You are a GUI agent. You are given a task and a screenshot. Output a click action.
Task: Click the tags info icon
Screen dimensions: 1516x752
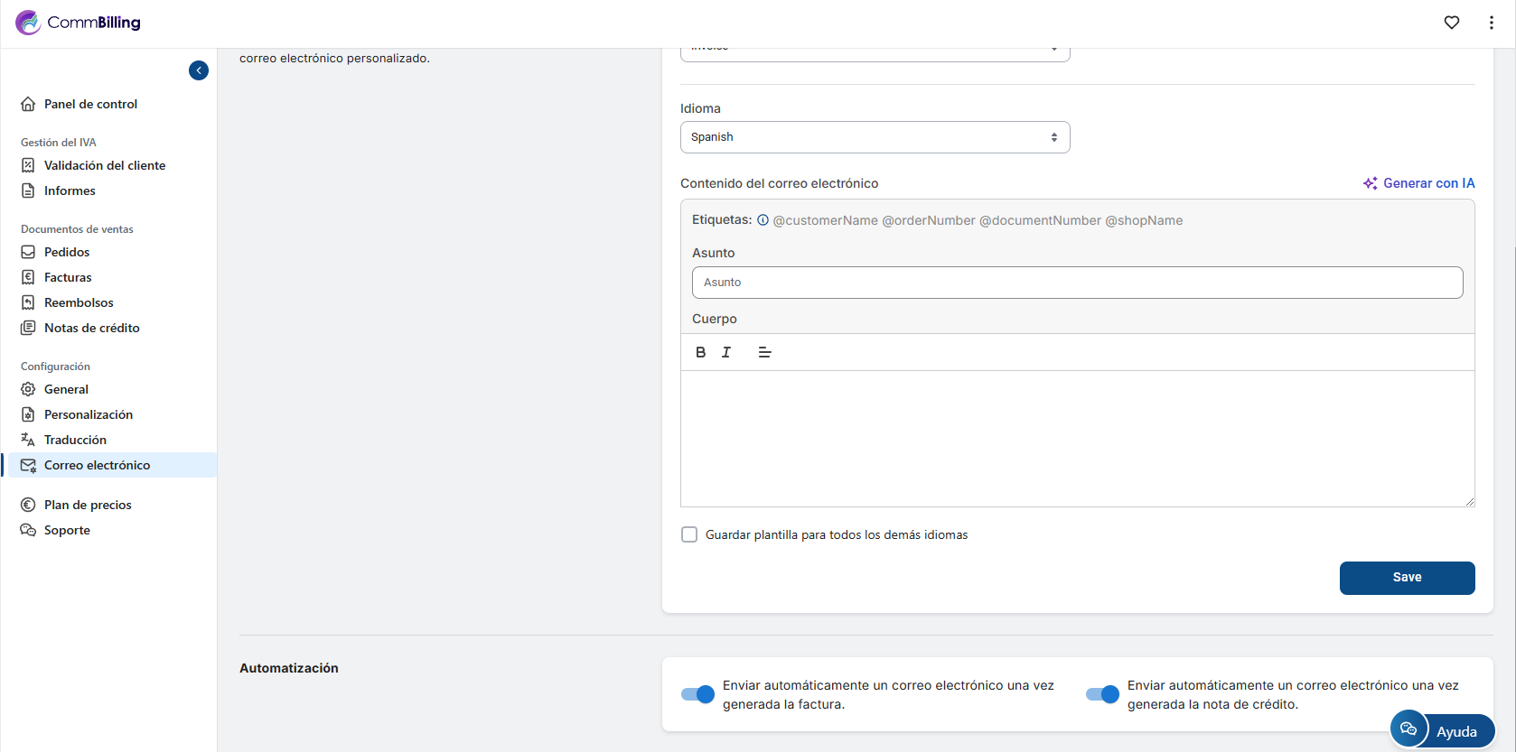(763, 220)
